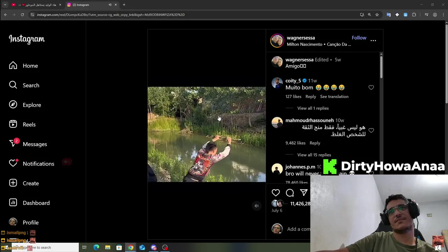Open the media controls icon in toolbar
This screenshot has width=448, height=252.
click(x=426, y=15)
